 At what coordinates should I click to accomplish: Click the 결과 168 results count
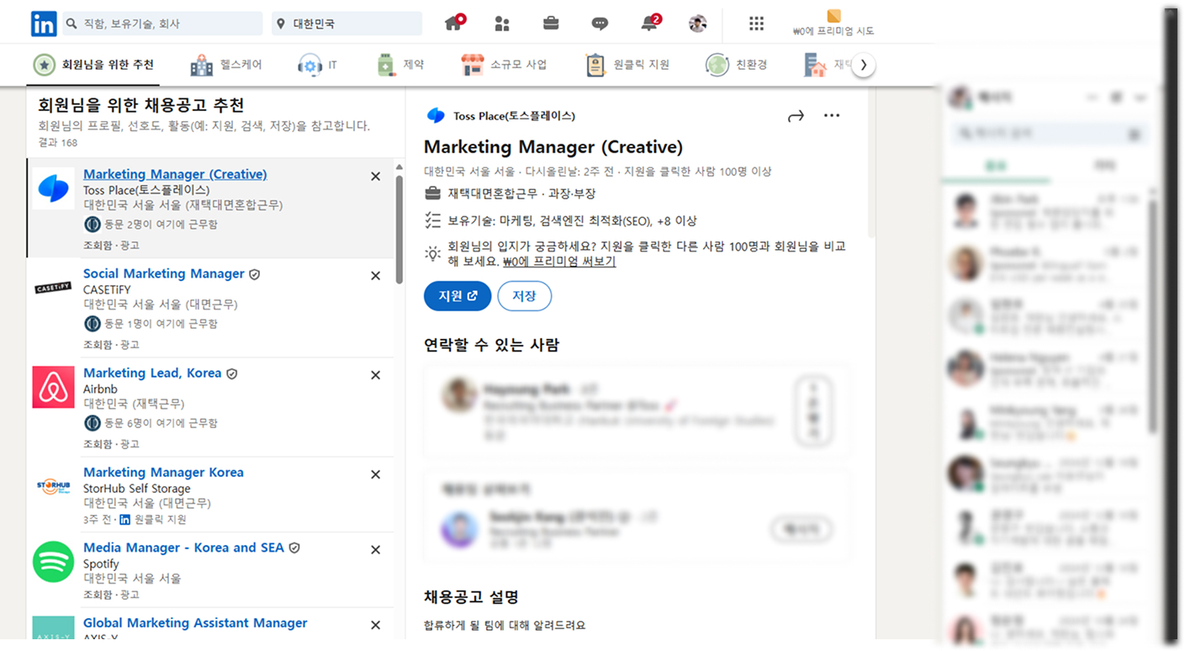point(58,142)
